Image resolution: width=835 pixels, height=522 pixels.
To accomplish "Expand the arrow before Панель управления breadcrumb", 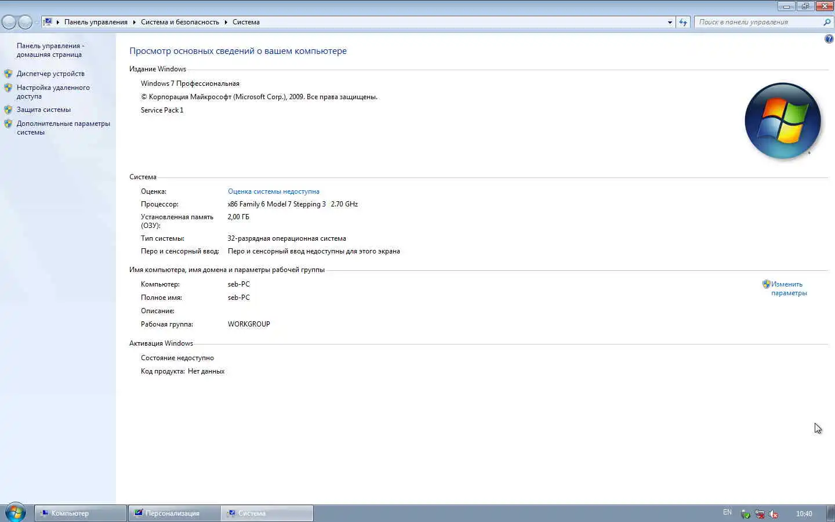I will click(x=58, y=22).
